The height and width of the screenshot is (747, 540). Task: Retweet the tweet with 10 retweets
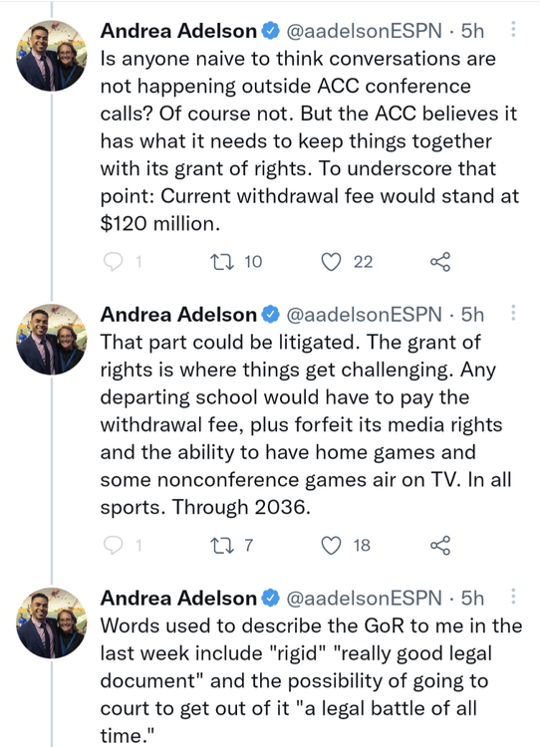[x=221, y=262]
